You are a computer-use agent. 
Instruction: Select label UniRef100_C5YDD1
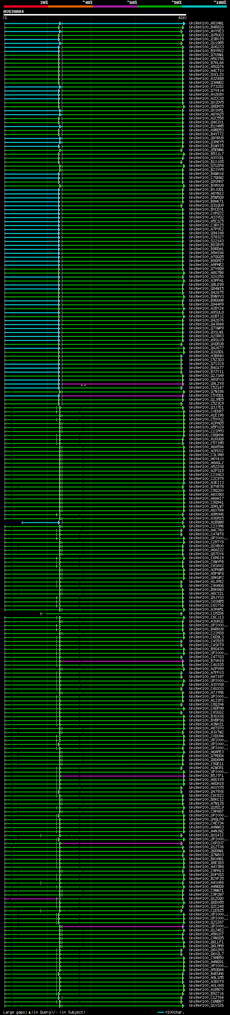point(206,396)
